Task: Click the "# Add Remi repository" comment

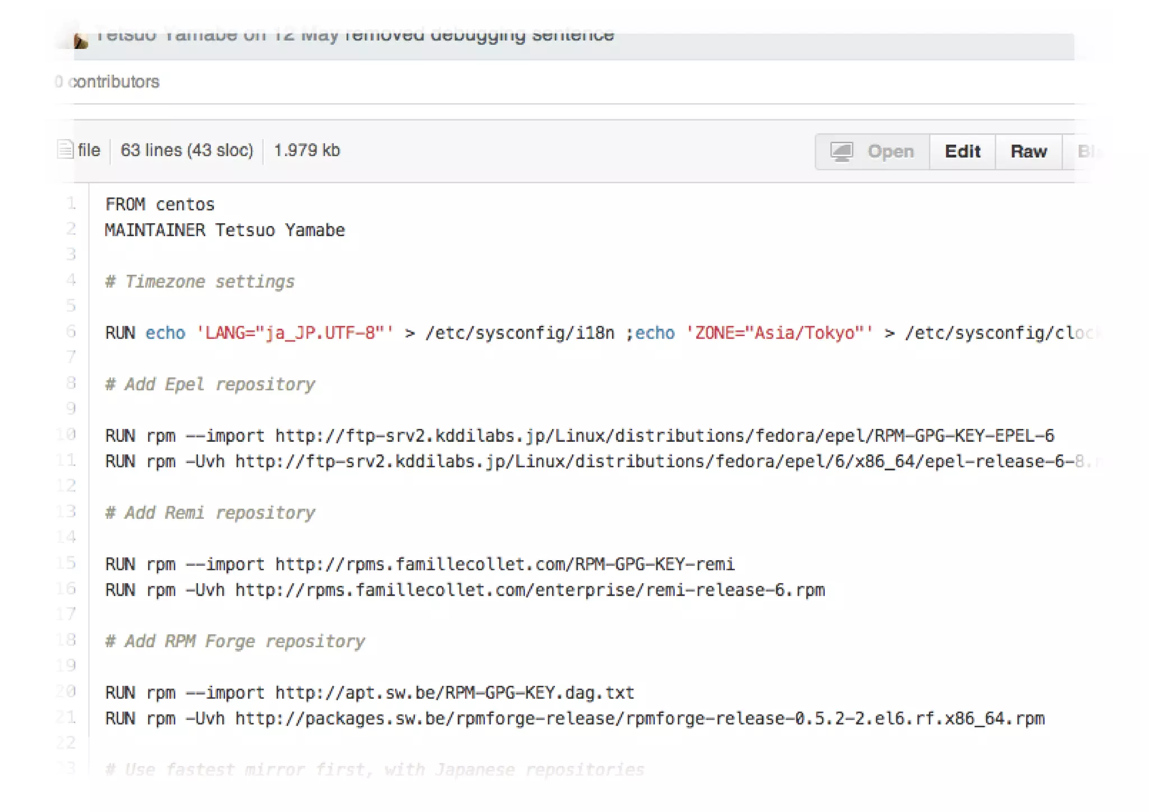Action: pos(210,513)
